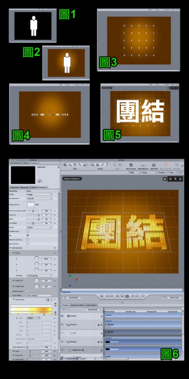Open the Render popup above canvas
The width and height of the screenshot is (189, 379).
[x=163, y=172]
